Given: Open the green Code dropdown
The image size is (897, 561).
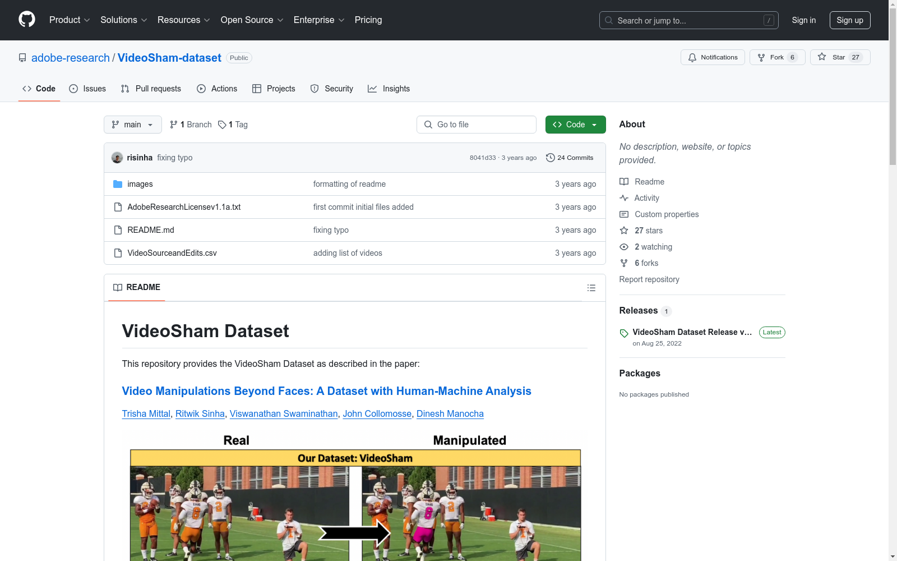Looking at the screenshot, I should click(575, 125).
